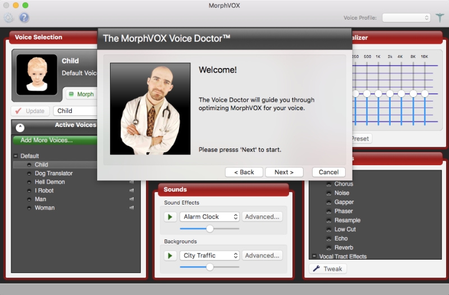
Task: Toggle the Echo effect
Action: [x=329, y=238]
